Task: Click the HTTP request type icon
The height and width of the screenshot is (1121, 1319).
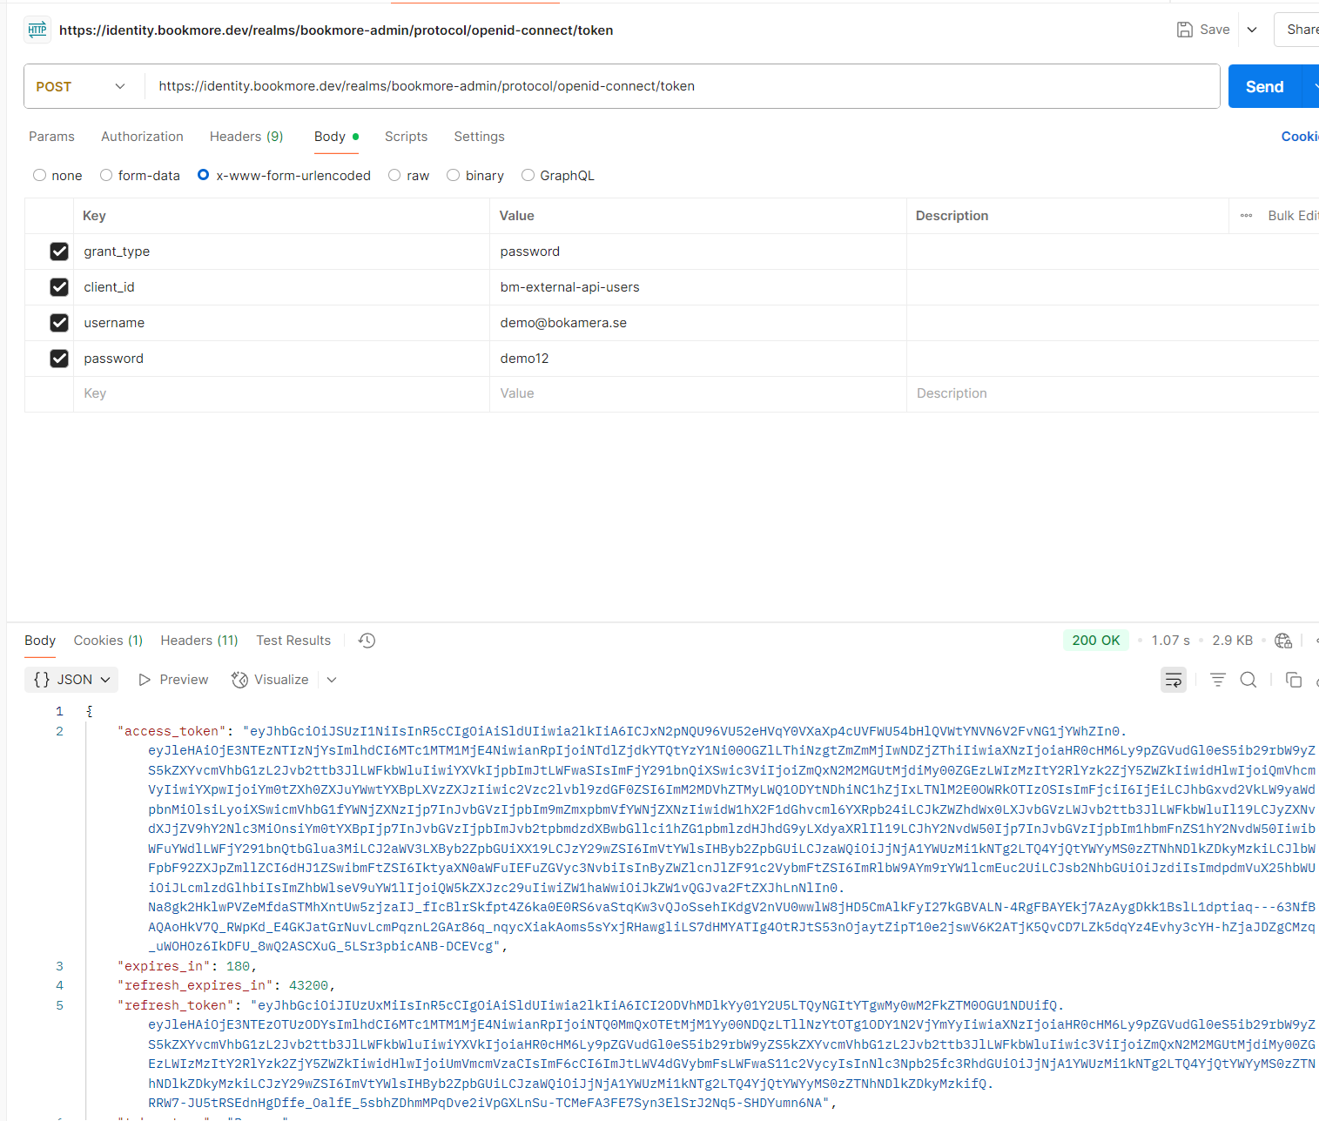Action: [x=37, y=30]
